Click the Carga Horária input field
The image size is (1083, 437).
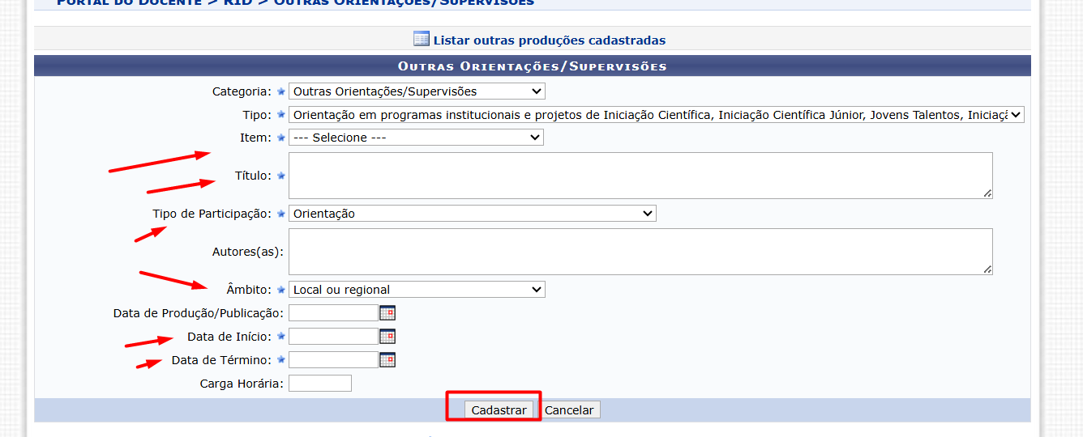[x=320, y=384]
